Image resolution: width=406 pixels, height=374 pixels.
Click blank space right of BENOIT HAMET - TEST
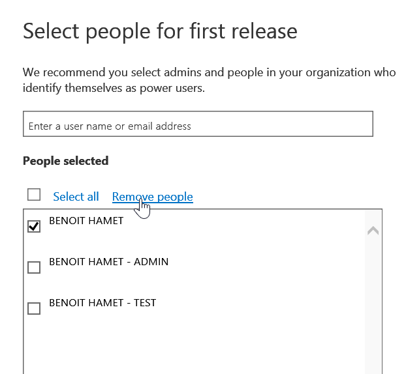coord(261,304)
